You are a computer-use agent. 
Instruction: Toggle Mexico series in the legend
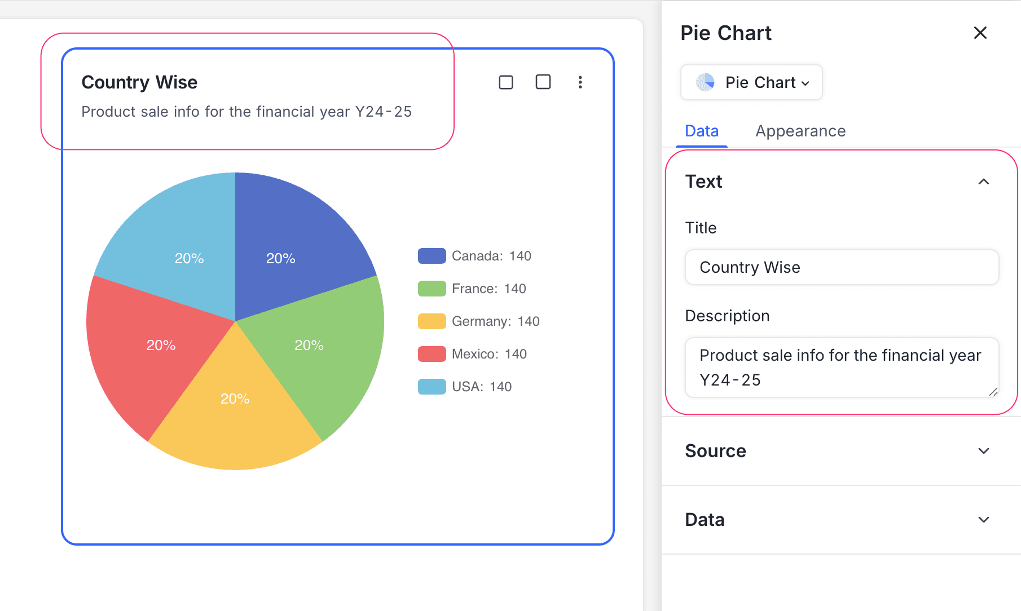click(473, 354)
